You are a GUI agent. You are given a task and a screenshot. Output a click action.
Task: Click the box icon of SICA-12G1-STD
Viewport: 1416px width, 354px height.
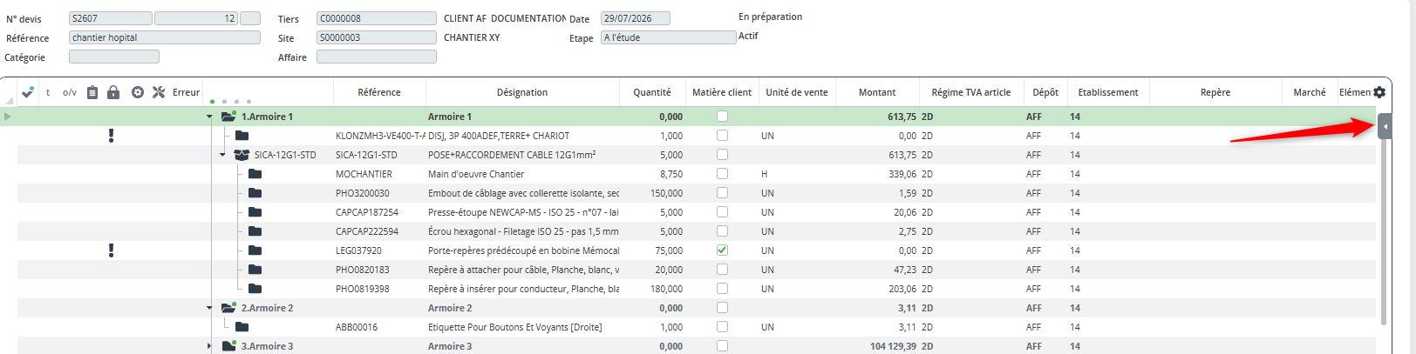242,155
